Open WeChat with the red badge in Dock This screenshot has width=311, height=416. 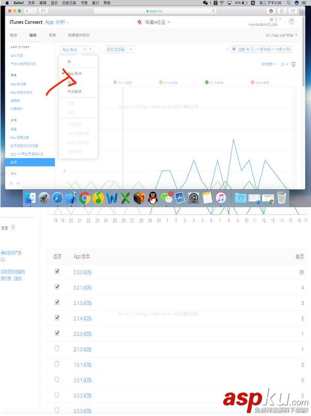(x=166, y=198)
